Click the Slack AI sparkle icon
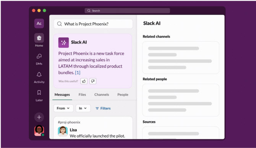 coord(63,43)
